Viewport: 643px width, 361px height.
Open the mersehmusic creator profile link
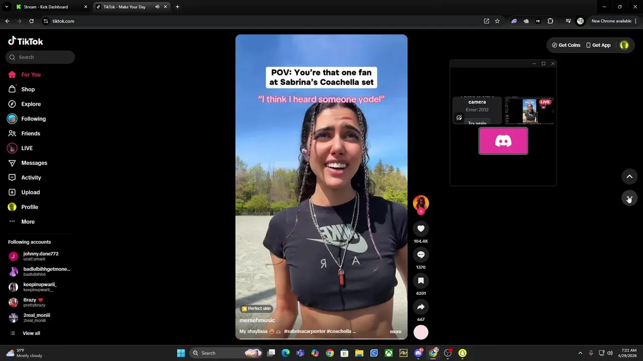pyautogui.click(x=257, y=320)
